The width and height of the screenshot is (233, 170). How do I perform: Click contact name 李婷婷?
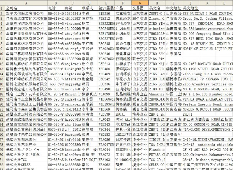pos(89,59)
